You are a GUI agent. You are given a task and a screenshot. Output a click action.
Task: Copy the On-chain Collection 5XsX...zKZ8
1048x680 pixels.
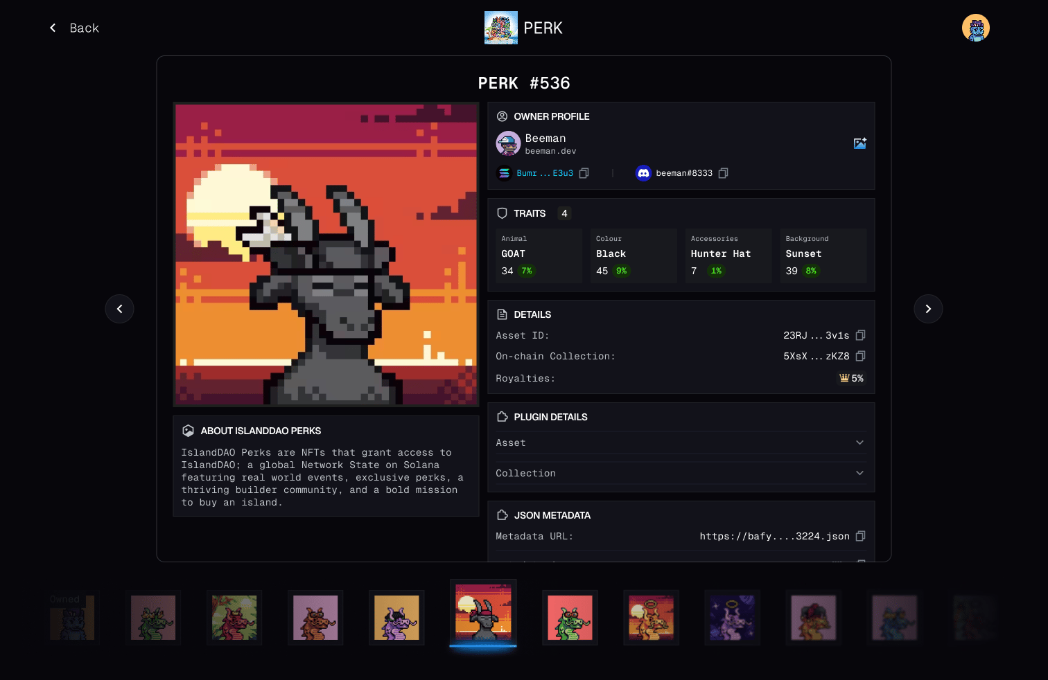point(860,356)
